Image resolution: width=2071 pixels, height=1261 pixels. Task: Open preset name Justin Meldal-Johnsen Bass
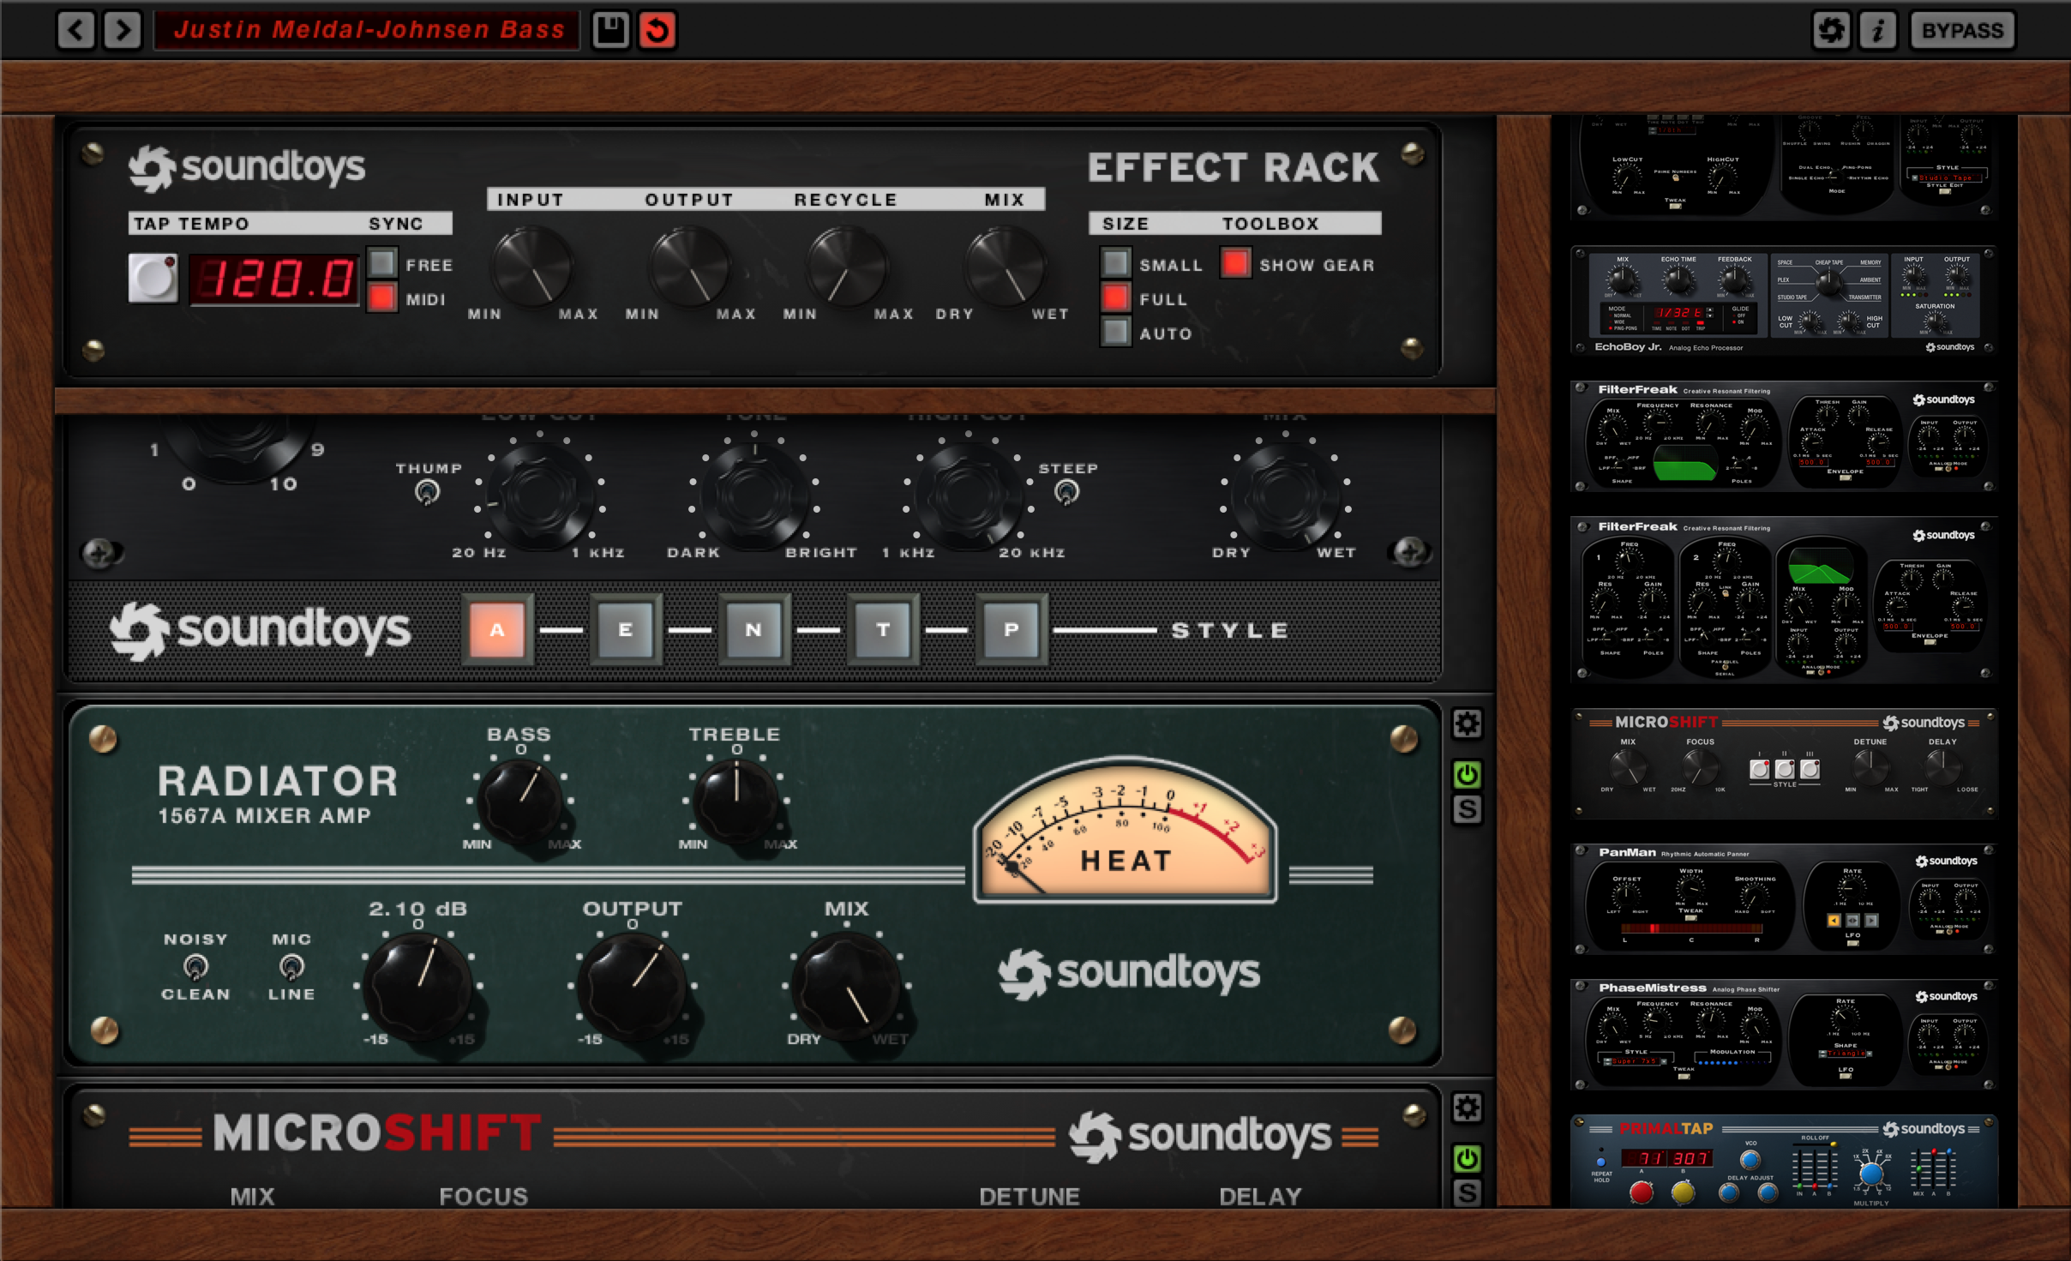click(369, 30)
